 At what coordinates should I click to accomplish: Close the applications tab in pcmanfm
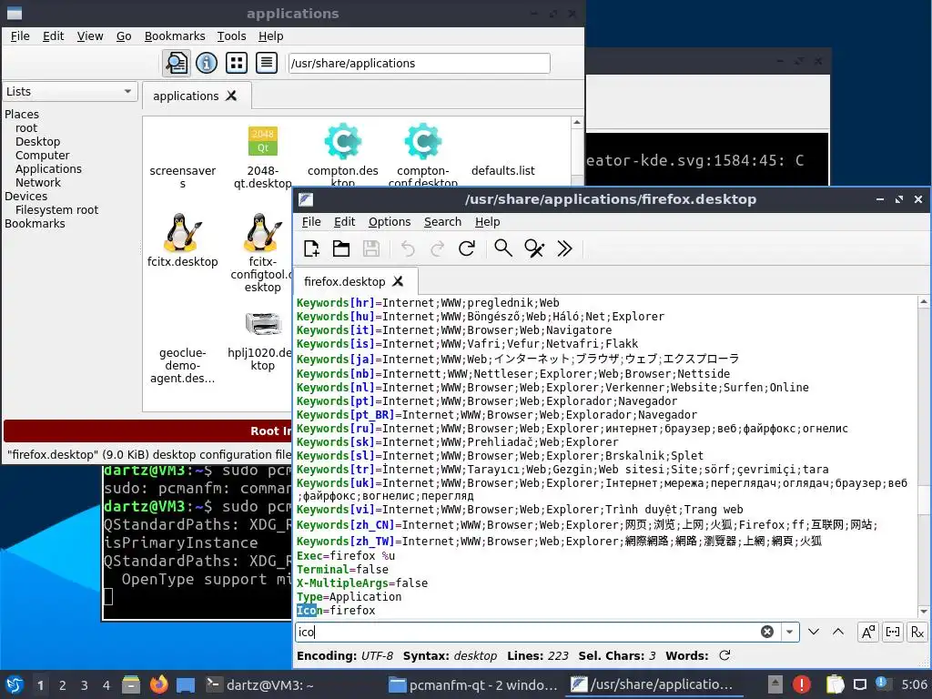pos(231,96)
